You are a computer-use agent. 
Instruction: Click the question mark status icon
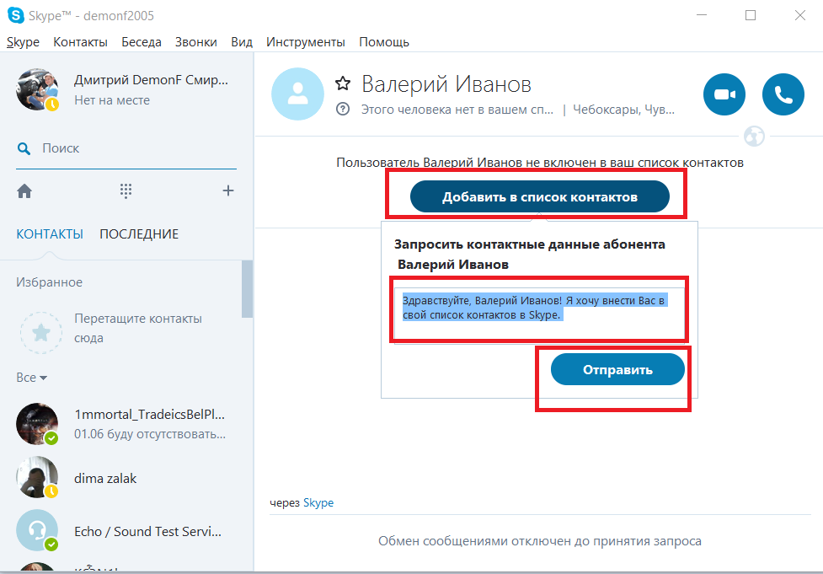(x=342, y=109)
